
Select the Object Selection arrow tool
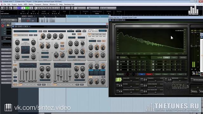pos(36,8)
